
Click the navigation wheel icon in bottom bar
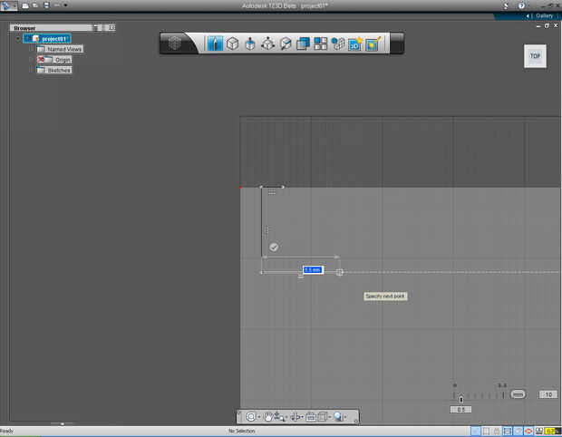(251, 416)
